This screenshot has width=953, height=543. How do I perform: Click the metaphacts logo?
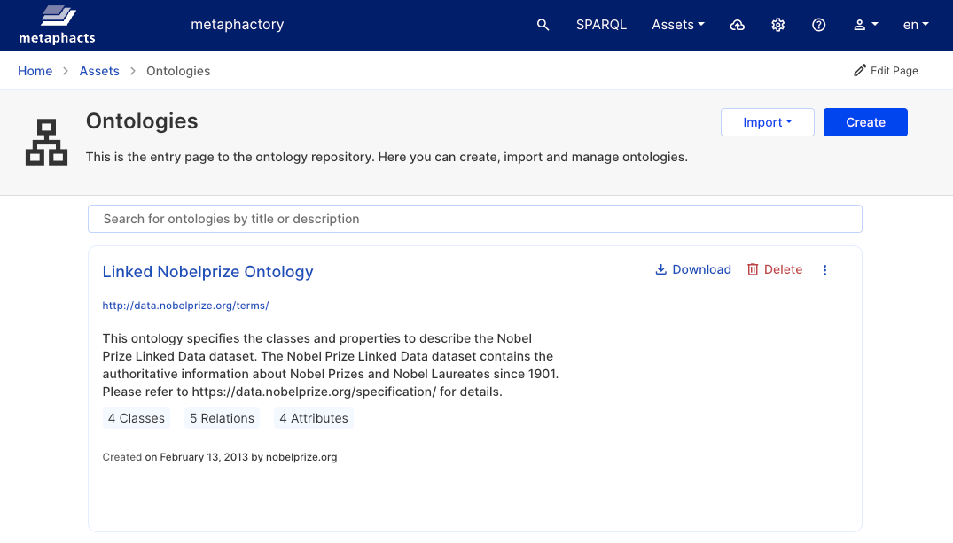coord(56,25)
